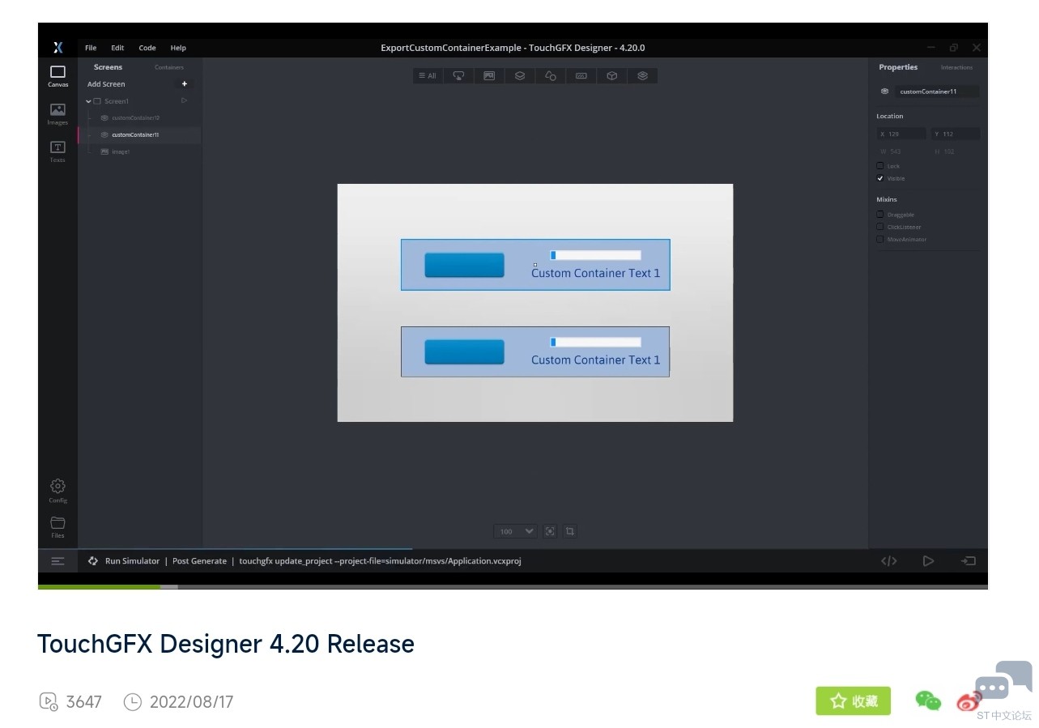1039x728 pixels.
Task: Open the File menu
Action: tap(91, 48)
